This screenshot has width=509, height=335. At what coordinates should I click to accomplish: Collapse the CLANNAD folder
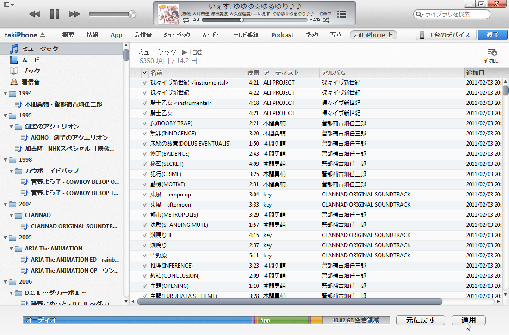coord(12,215)
